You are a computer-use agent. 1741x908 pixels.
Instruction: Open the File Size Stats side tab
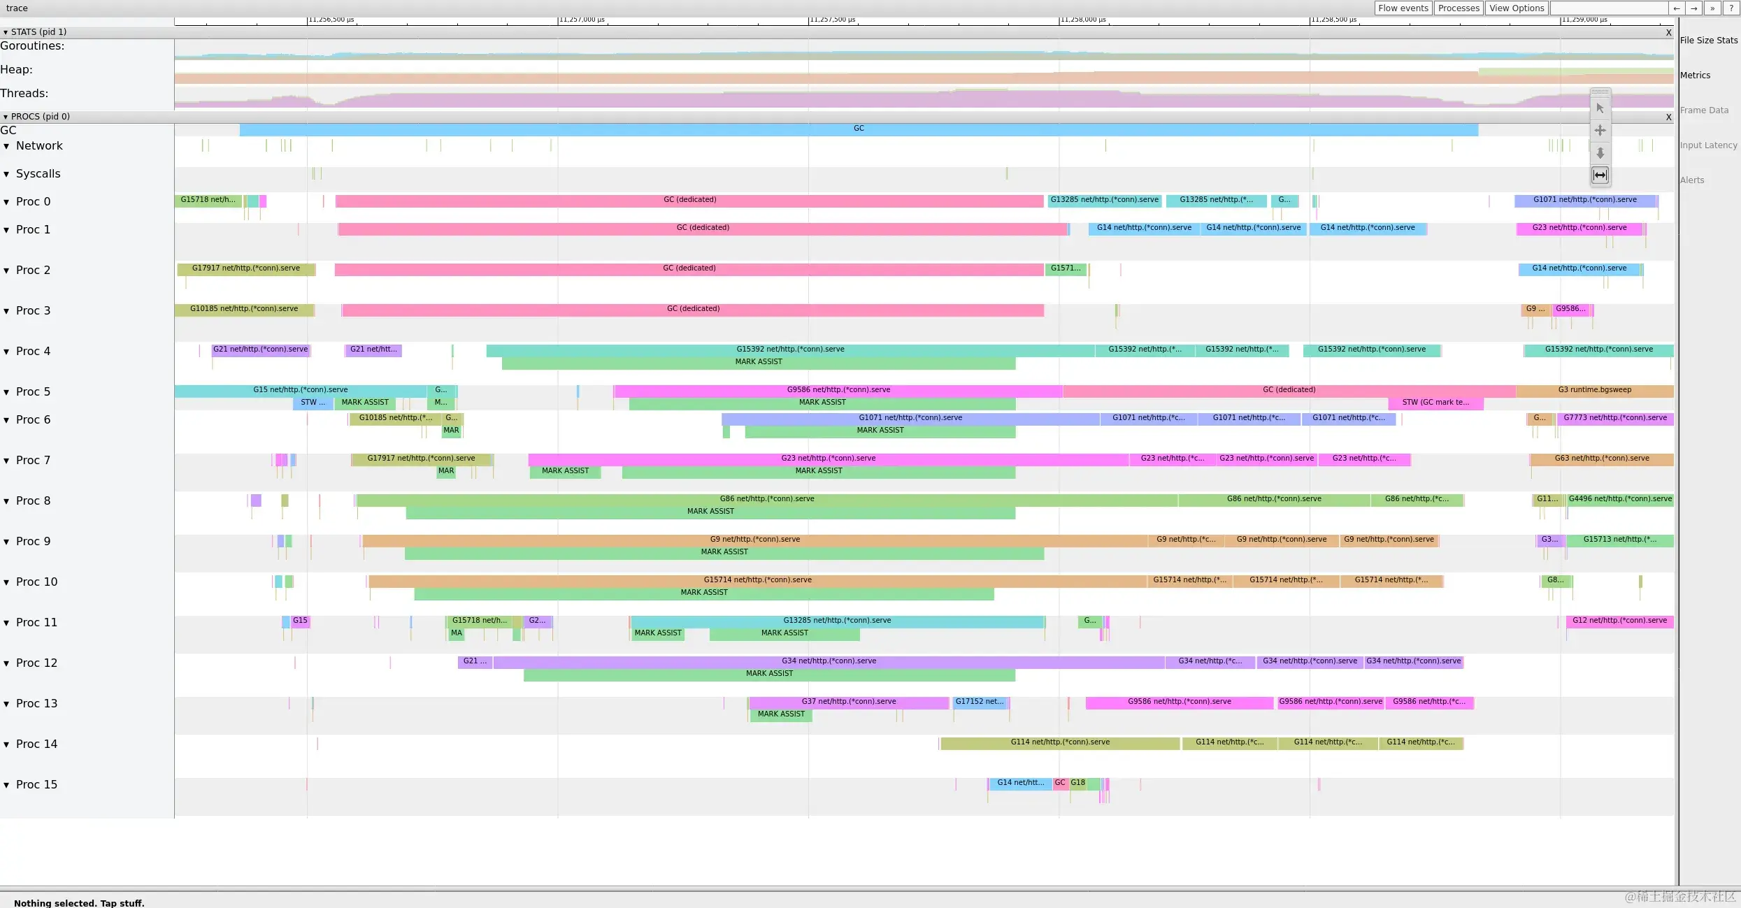pyautogui.click(x=1708, y=41)
